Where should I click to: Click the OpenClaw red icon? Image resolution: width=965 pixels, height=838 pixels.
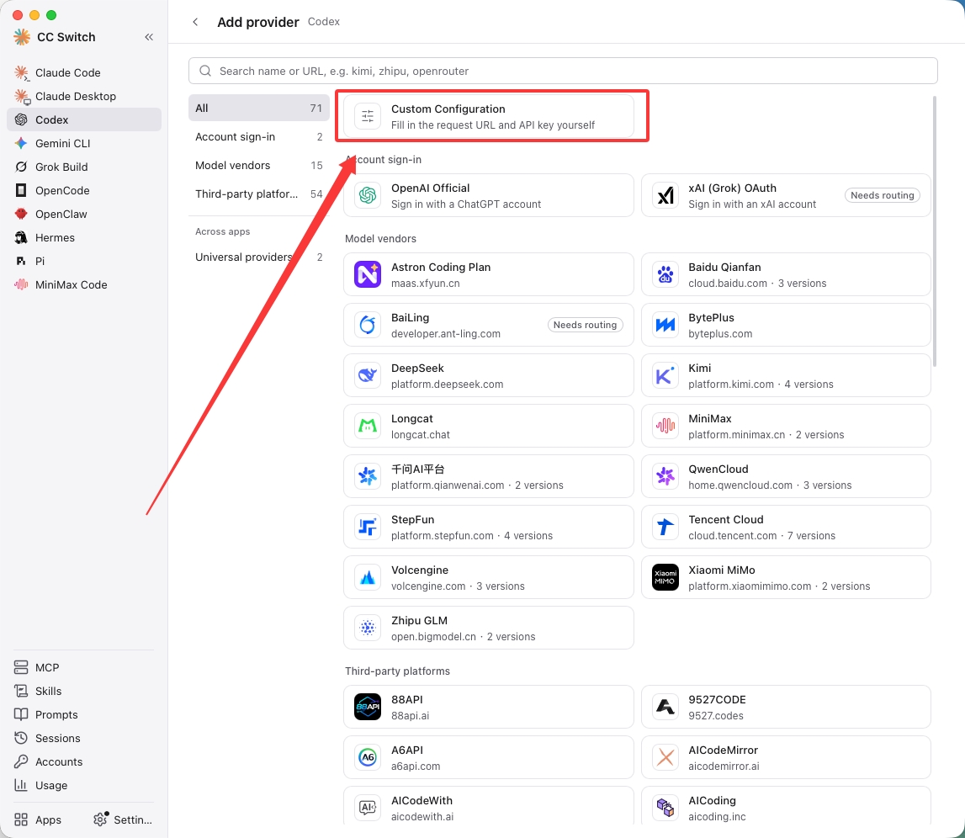[22, 214]
